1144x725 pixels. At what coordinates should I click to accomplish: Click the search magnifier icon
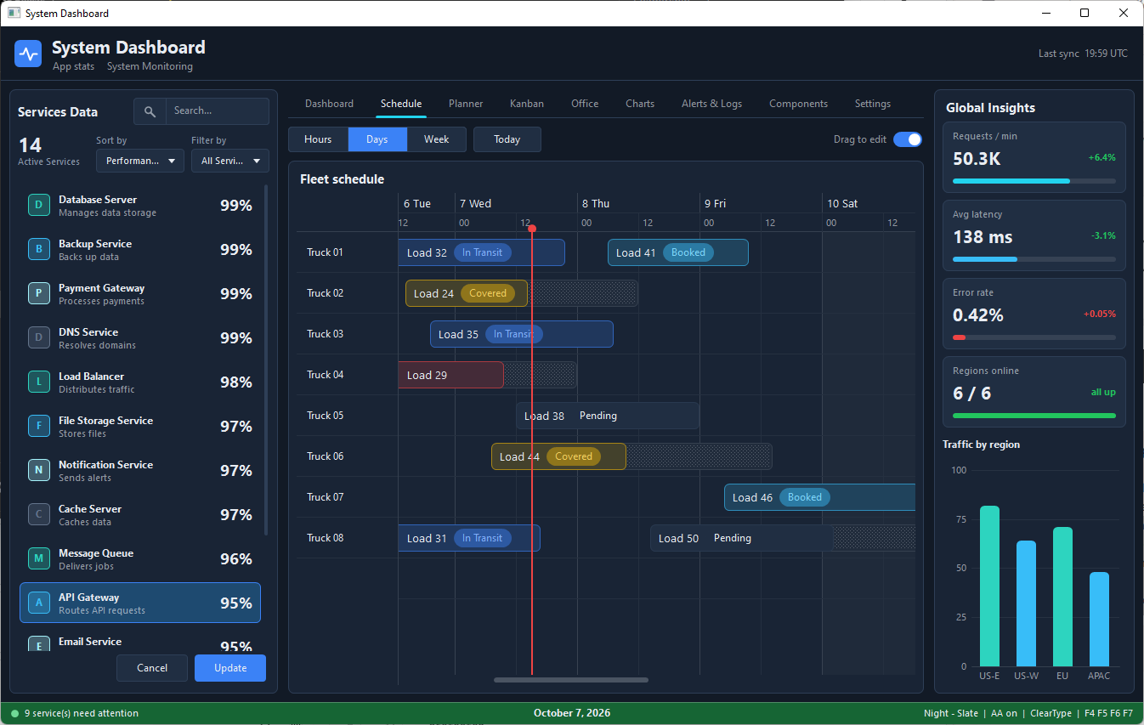click(x=150, y=111)
